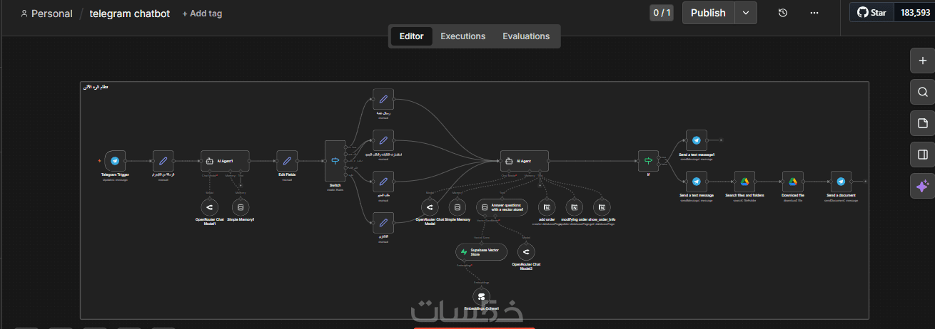Open the Telegram Trigger node
Screen dimensions: 935x329
[x=115, y=161]
